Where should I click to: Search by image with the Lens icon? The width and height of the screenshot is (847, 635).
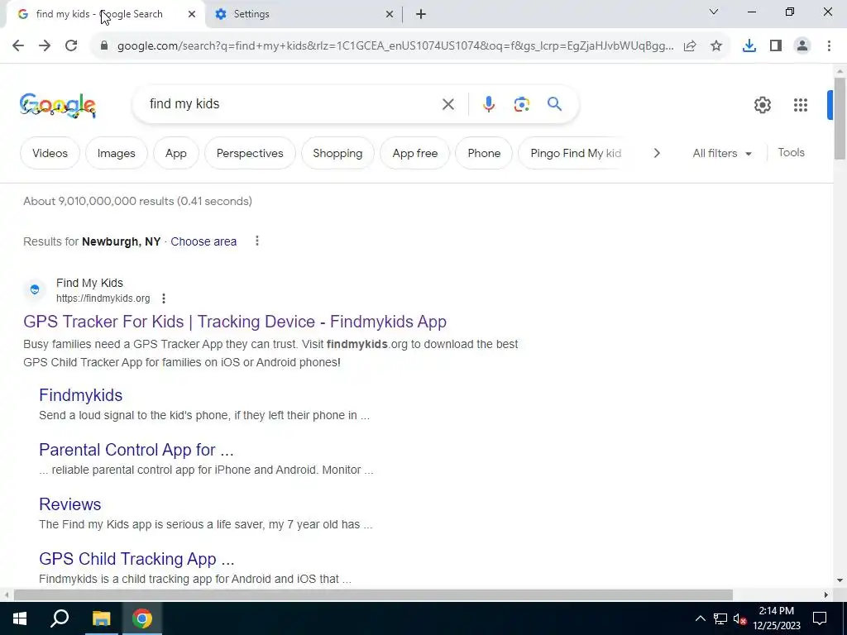(522, 104)
